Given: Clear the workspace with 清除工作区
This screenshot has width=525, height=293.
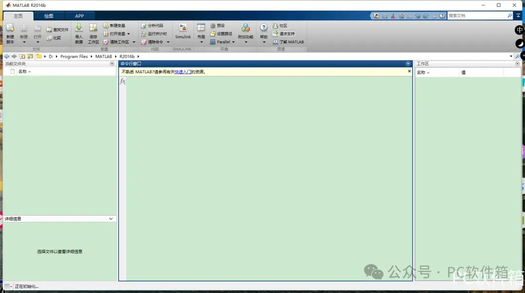Looking at the screenshot, I should (x=116, y=42).
